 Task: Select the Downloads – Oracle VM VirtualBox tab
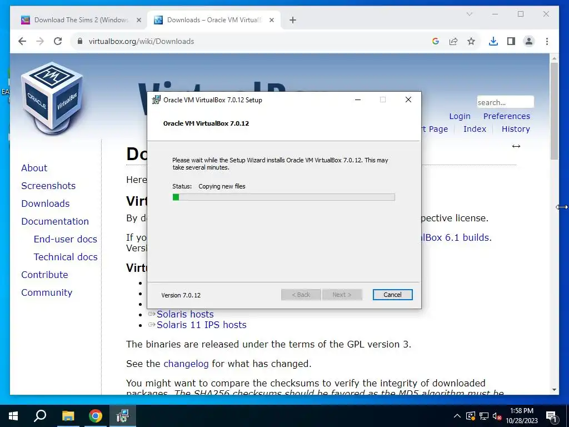214,20
